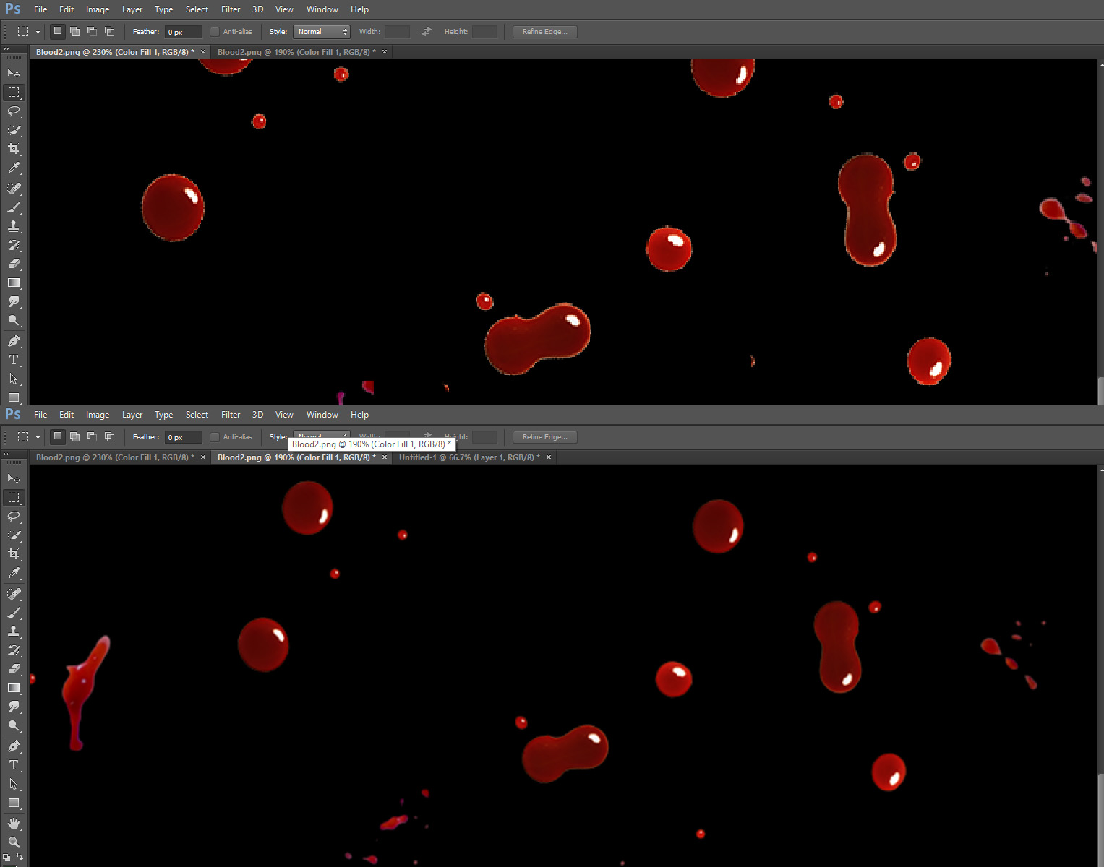
Task: Select the Brush tool in top window
Action: coord(14,207)
